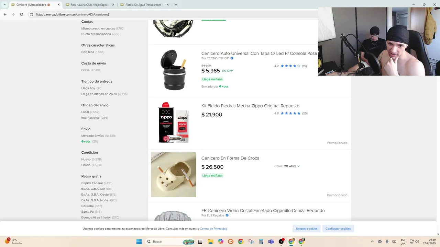Filter by Cuota promocionada
The width and height of the screenshot is (440, 247).
click(x=100, y=34)
